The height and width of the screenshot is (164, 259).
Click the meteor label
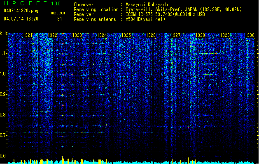[x=58, y=13]
